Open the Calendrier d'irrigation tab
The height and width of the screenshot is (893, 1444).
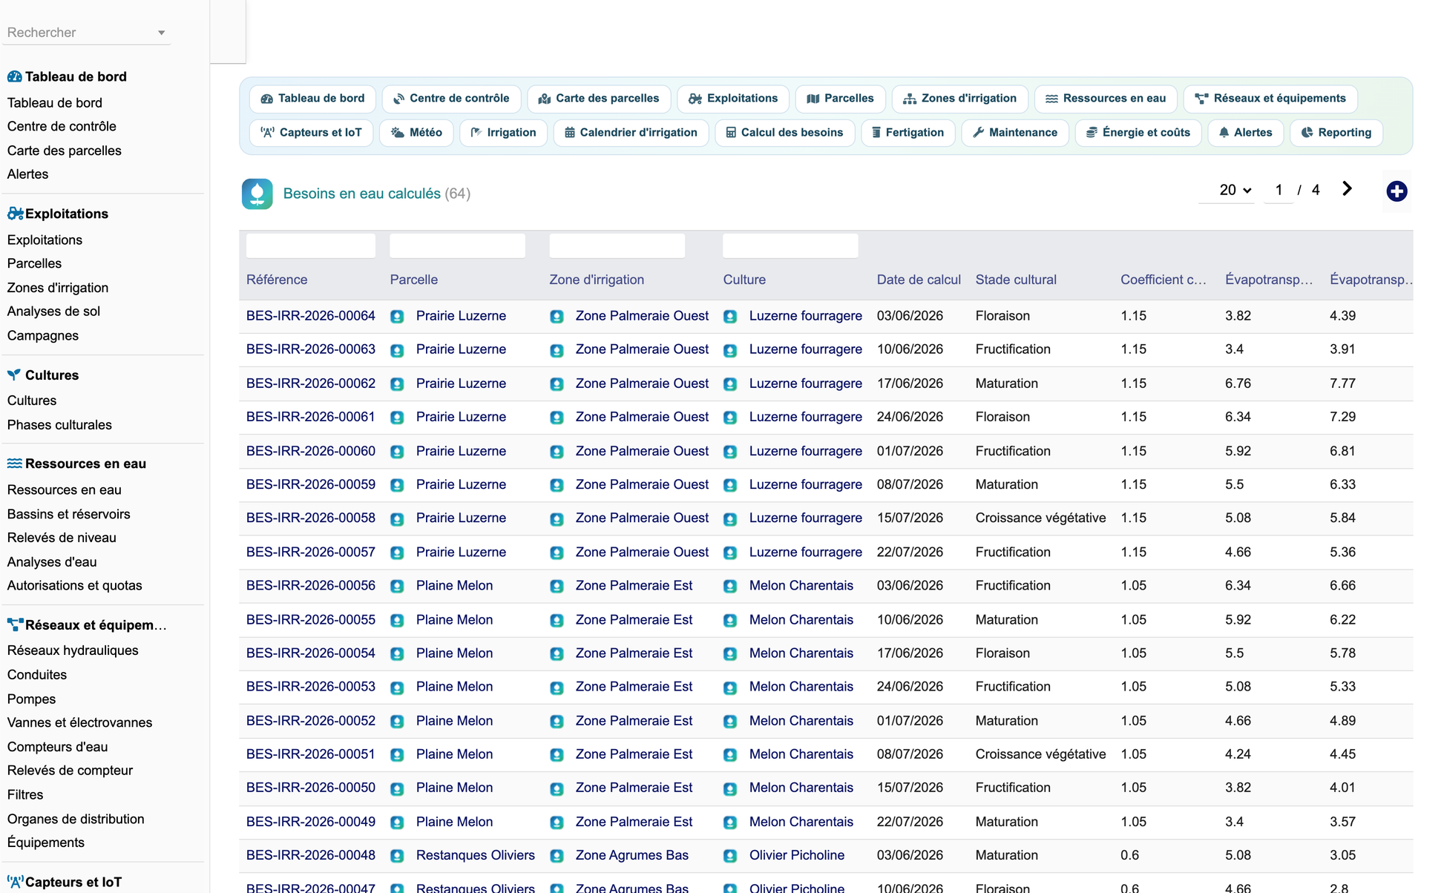point(631,133)
